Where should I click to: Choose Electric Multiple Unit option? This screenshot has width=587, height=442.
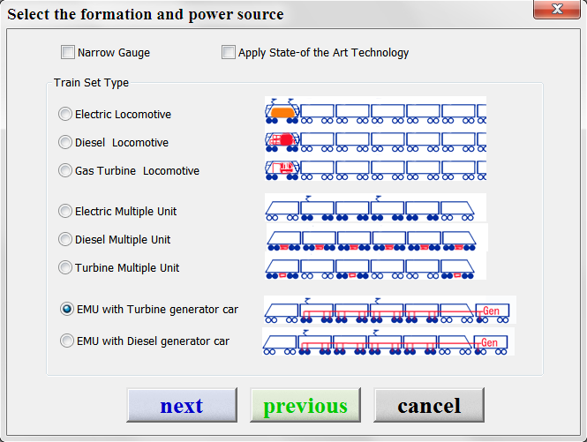click(65, 211)
